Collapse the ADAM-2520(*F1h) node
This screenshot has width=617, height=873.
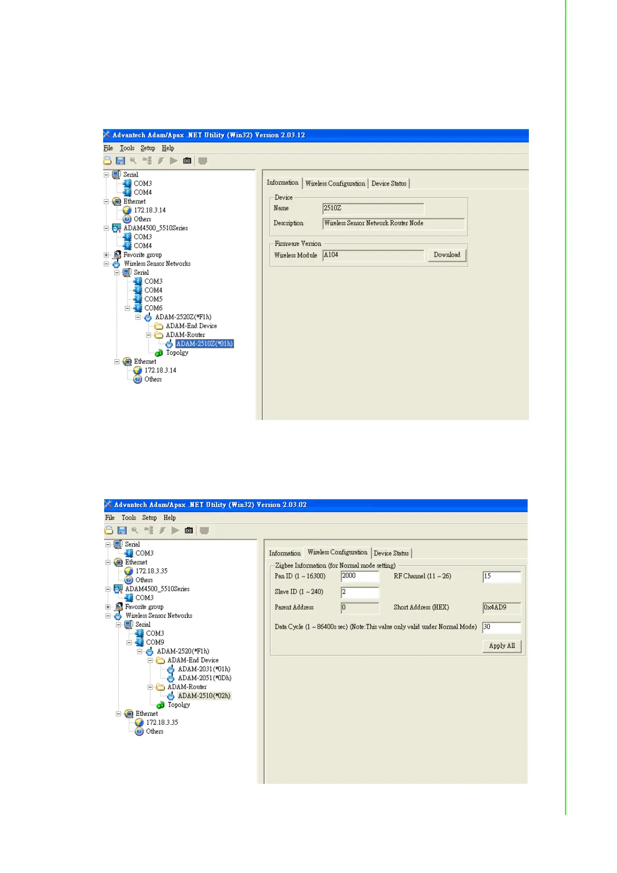coord(139,652)
